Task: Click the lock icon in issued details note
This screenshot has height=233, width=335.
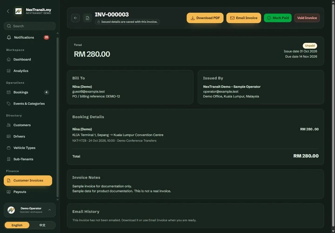Action: (99, 22)
